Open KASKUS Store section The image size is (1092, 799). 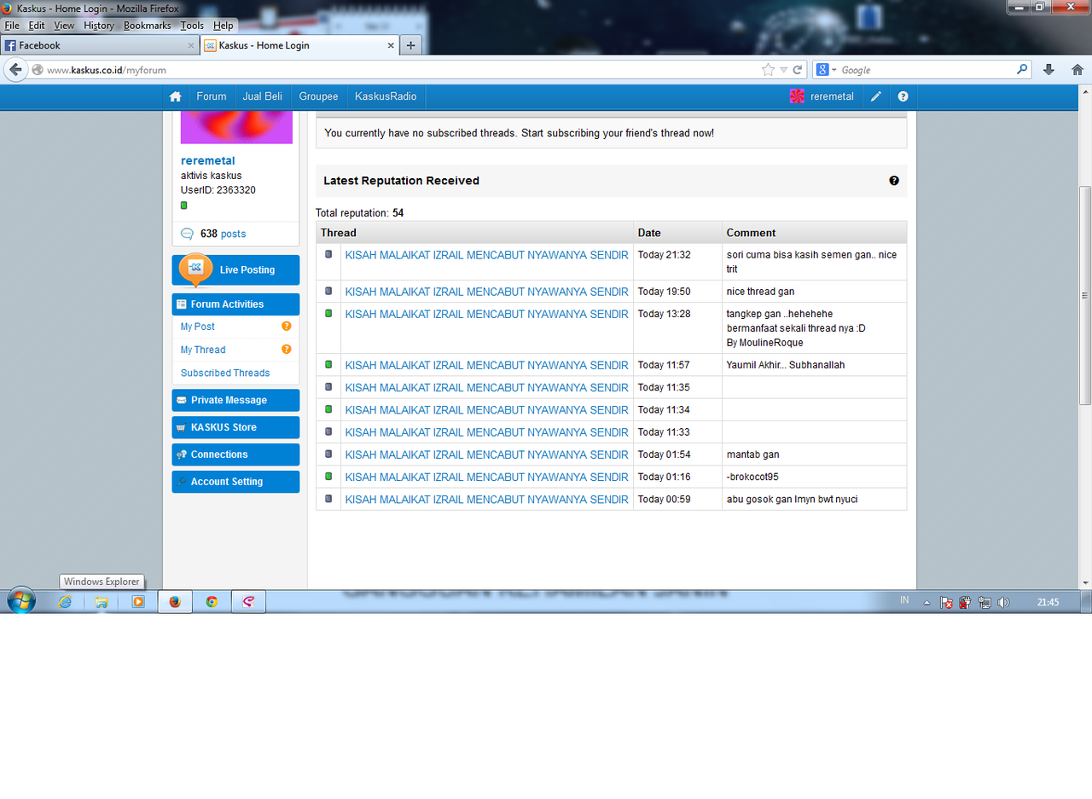235,427
